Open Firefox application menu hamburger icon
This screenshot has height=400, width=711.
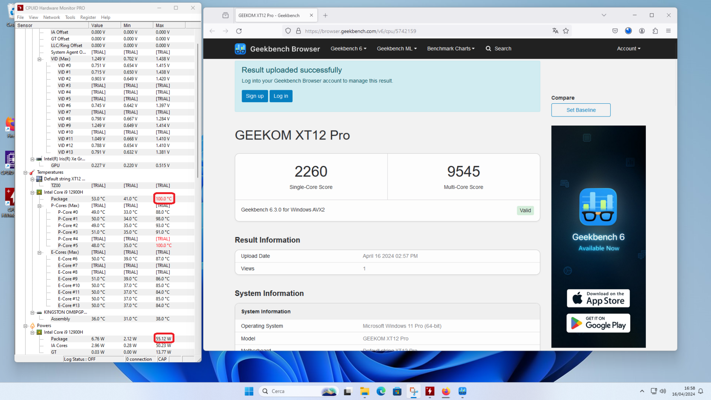click(x=668, y=31)
